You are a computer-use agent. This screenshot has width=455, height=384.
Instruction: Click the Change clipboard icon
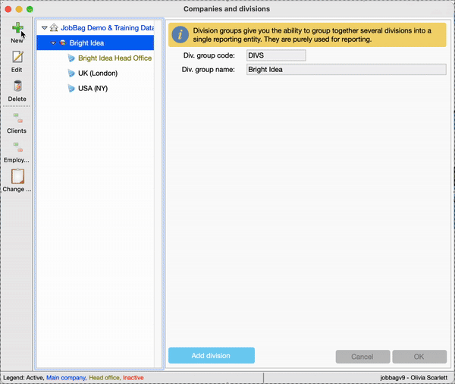[17, 176]
